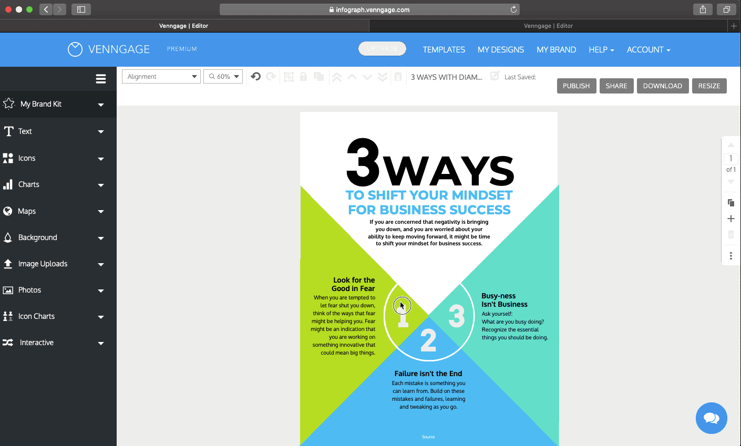Click the add page plus icon
Screen dimensions: 741x446
(x=730, y=219)
